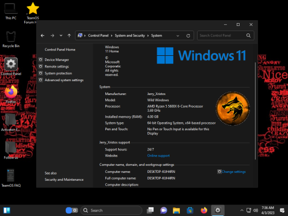Expand chevron after System and Security breadcrumb
288x216 pixels.
click(148, 36)
